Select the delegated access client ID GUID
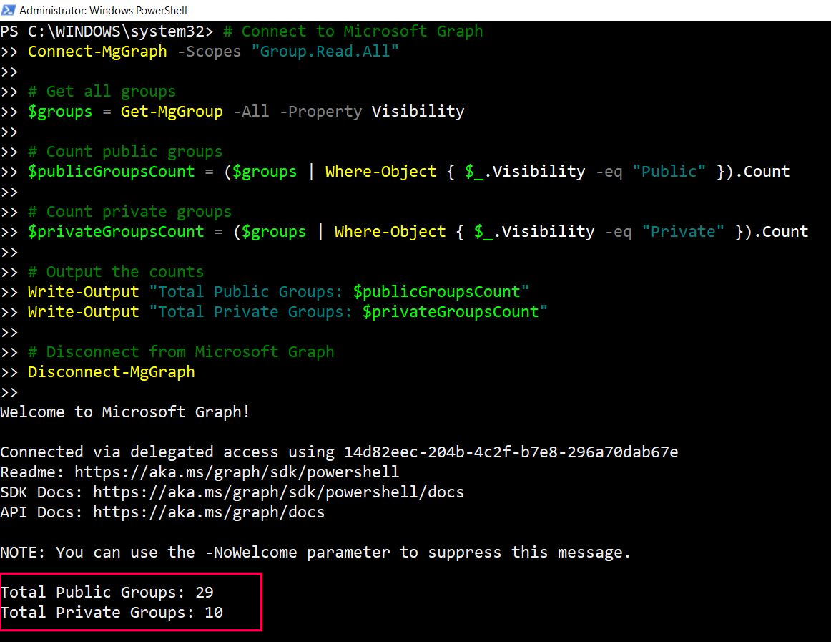 point(511,452)
